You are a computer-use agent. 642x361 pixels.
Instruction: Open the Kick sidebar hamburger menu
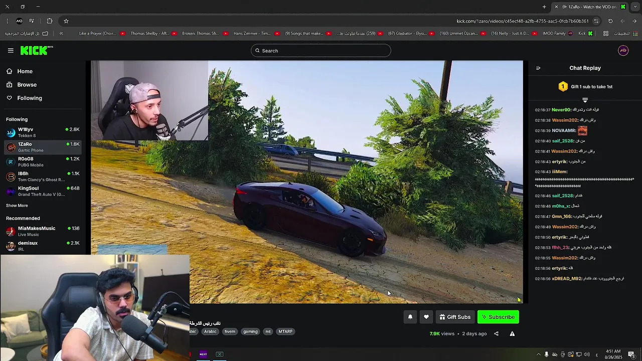coord(11,51)
